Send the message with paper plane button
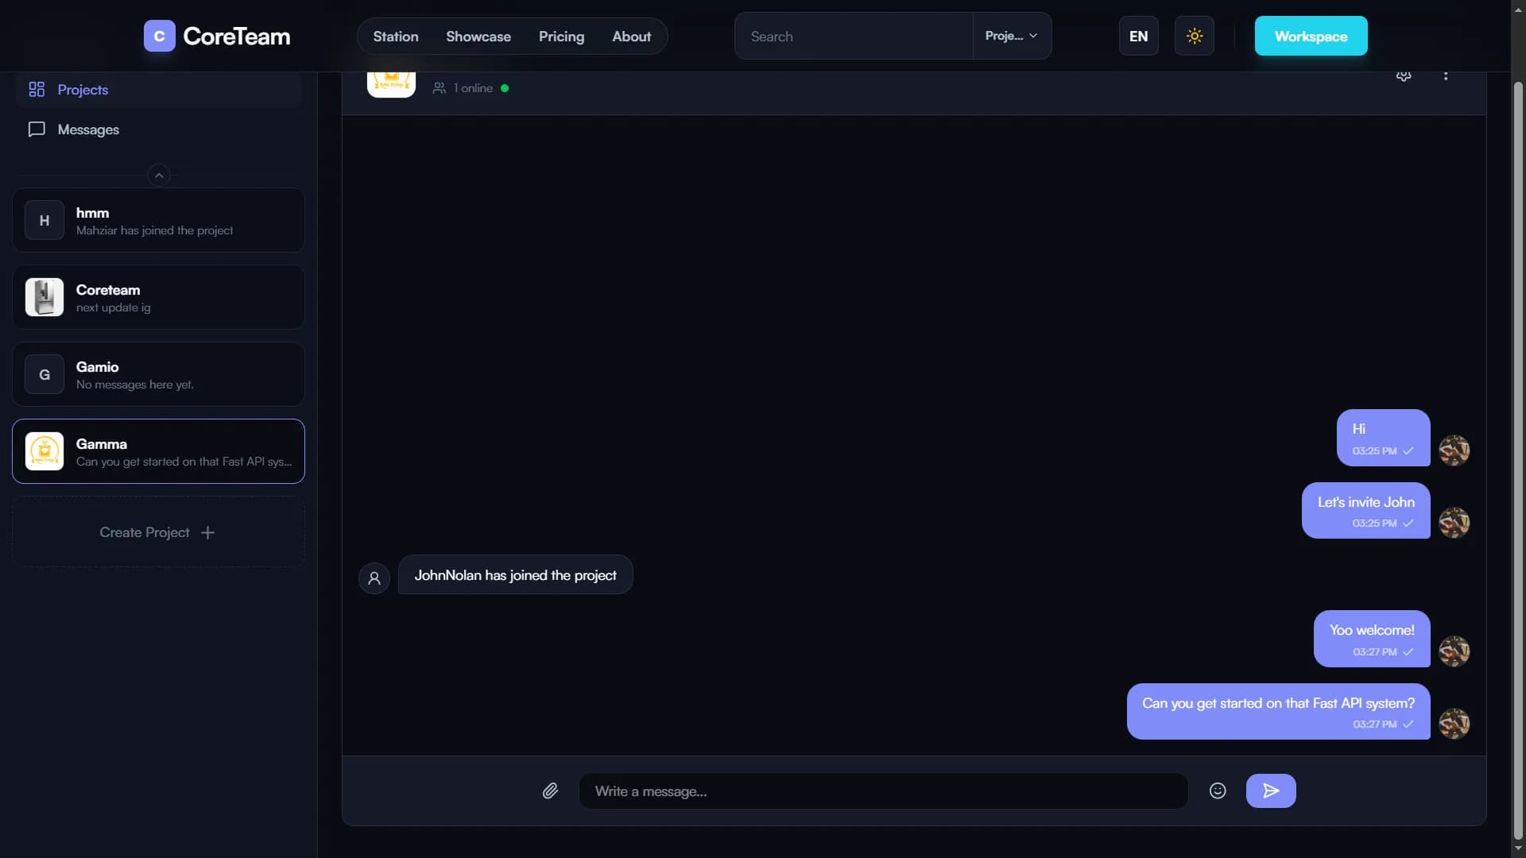Image resolution: width=1526 pixels, height=858 pixels. click(x=1271, y=790)
